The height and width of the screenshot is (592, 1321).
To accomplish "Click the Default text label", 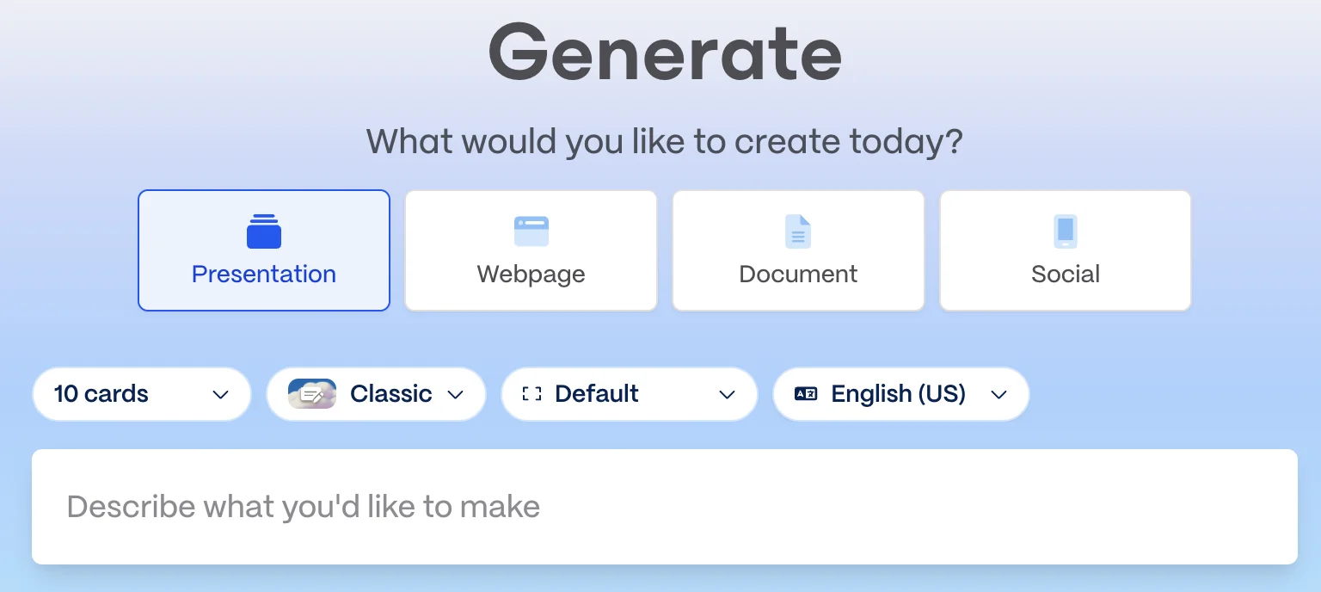I will (x=597, y=394).
